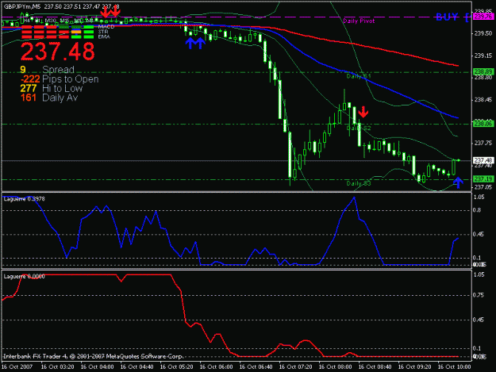This screenshot has width=496, height=372.
Task: Click the 16 Oct 10:00 time label
Action: click(454, 367)
